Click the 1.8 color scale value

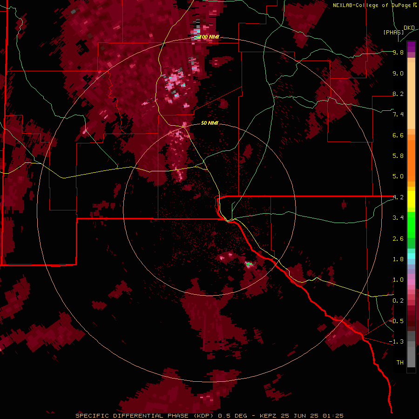point(398,259)
